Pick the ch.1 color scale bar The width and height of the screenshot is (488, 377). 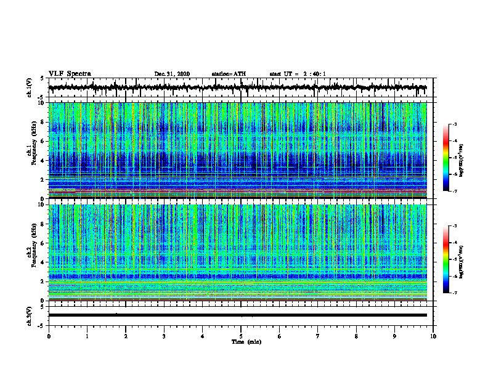pyautogui.click(x=446, y=158)
